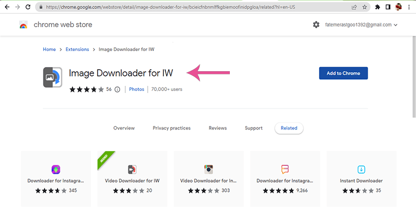416x208 pixels.
Task: Go to Home breadcrumb link
Action: (49, 49)
